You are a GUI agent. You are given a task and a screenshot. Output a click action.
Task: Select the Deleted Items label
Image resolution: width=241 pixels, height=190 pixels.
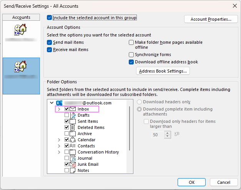tap(91, 127)
